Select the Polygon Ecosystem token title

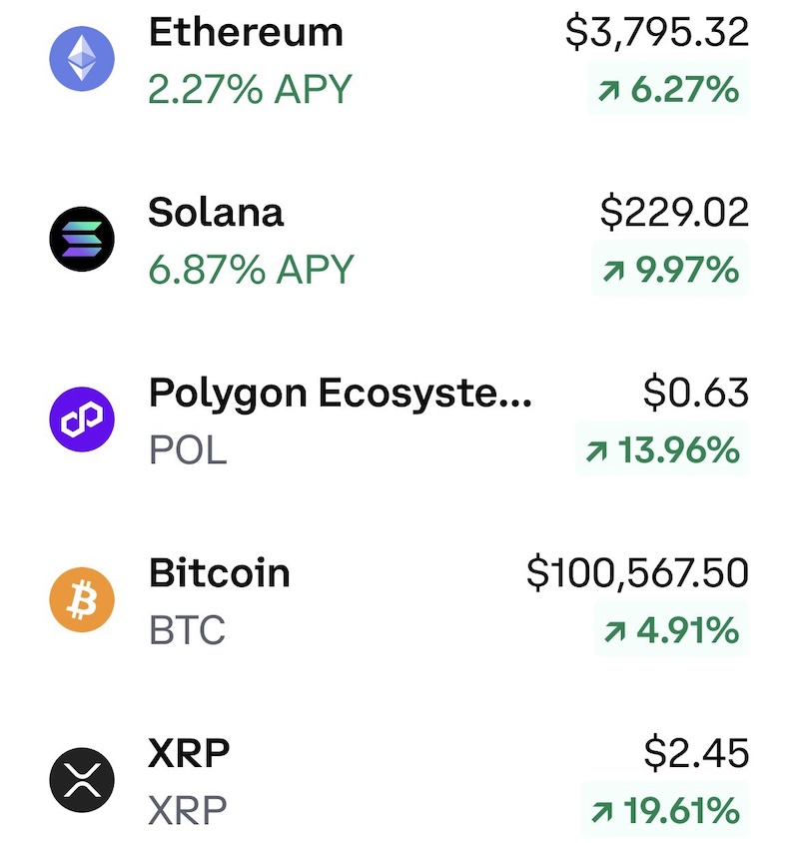click(340, 395)
